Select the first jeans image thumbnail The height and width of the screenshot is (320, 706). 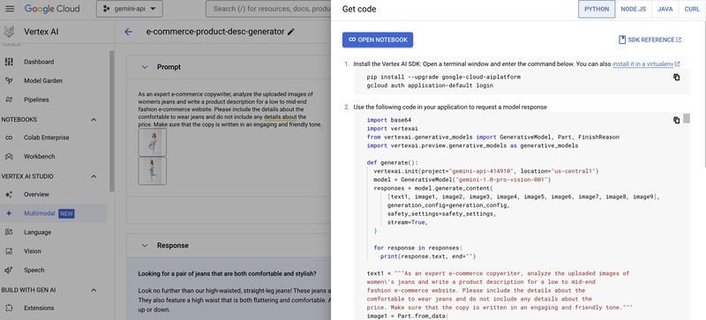(x=152, y=142)
